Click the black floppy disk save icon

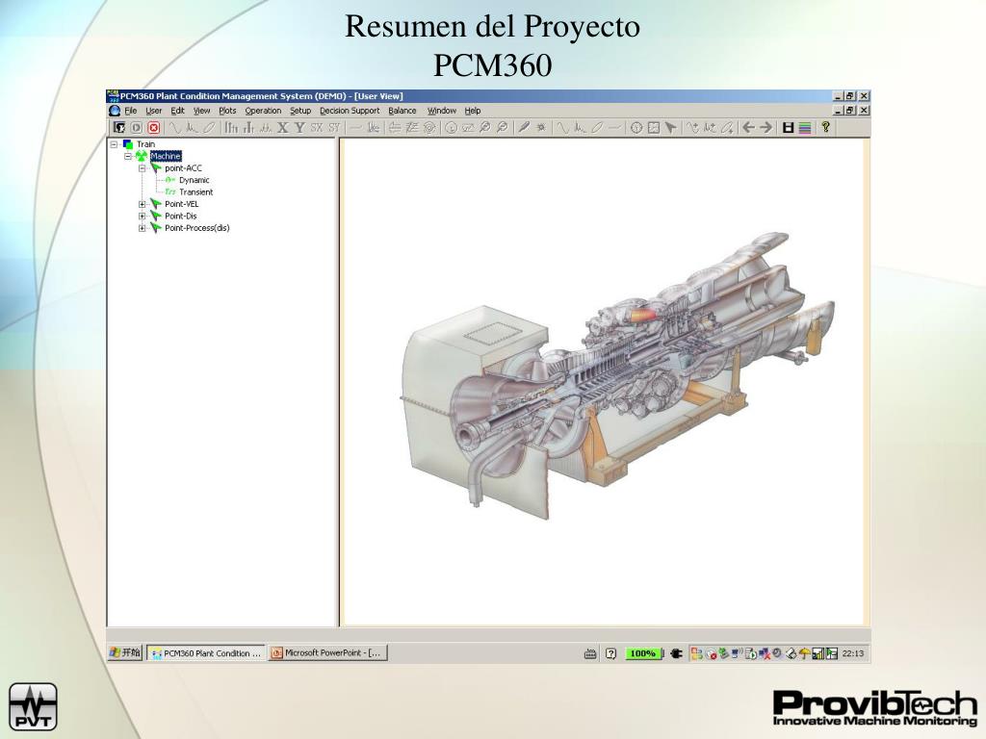(x=788, y=128)
